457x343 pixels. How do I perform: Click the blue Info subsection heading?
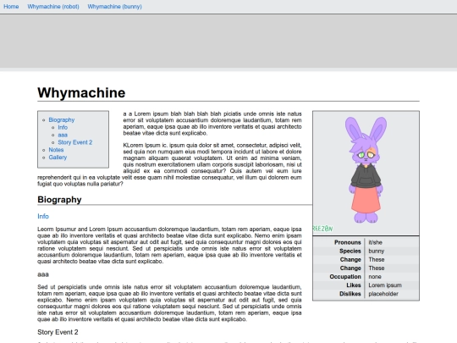point(43,217)
